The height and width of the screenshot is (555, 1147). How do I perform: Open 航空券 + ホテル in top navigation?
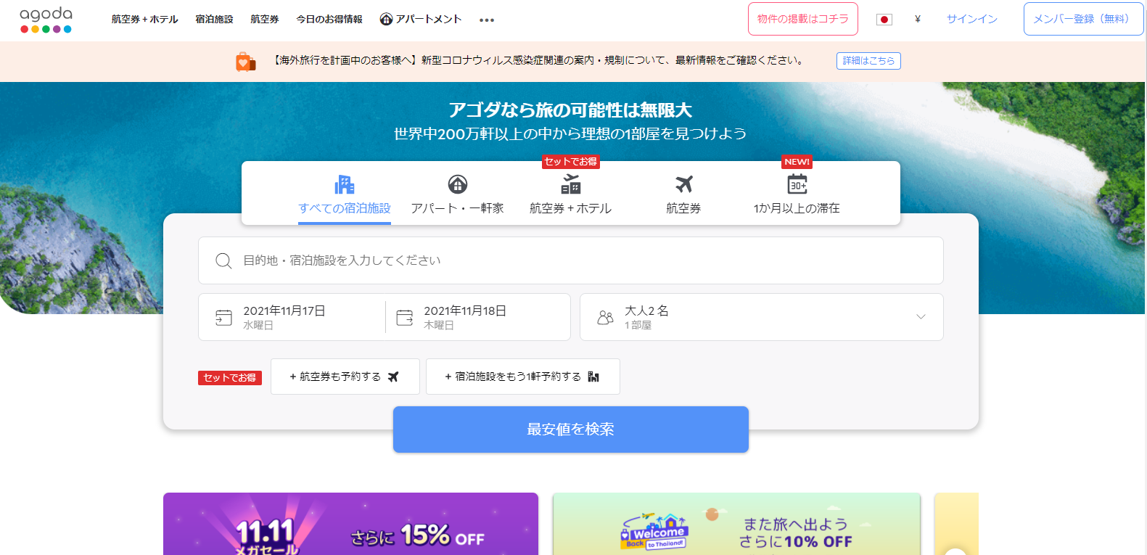click(144, 20)
